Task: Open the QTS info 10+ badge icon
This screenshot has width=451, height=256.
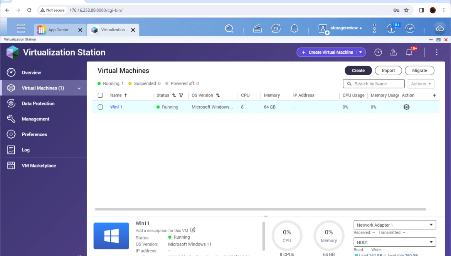Action: tap(392, 28)
